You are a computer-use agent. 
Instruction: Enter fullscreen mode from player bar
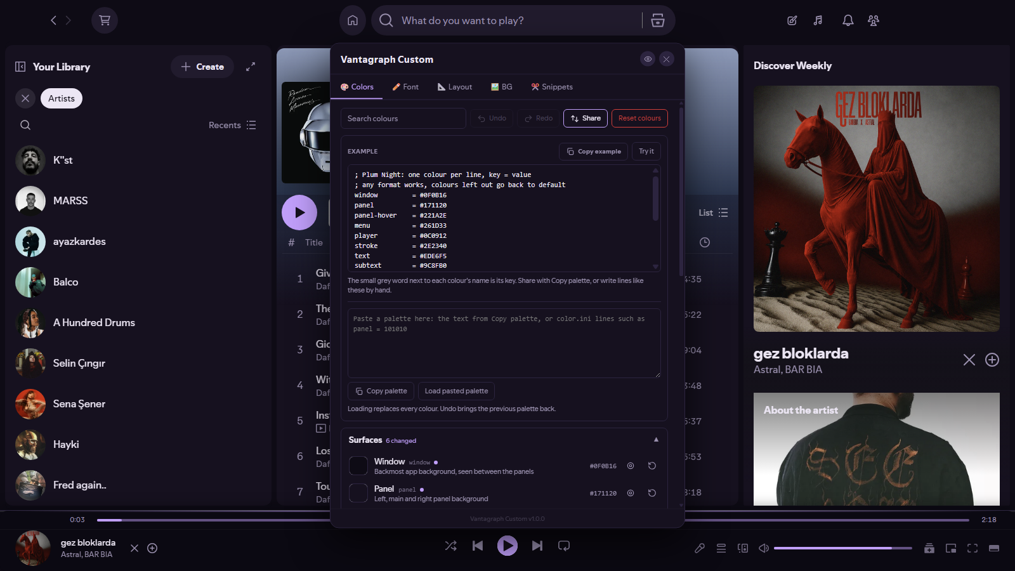pyautogui.click(x=972, y=548)
